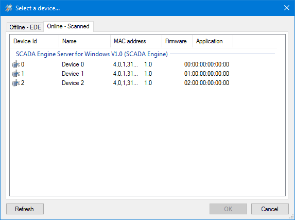
Task: Sort by the Name column header
Action: pos(84,41)
